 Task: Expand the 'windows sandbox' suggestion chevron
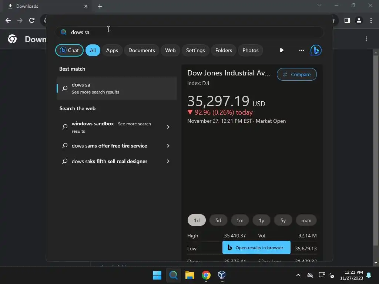(x=168, y=127)
